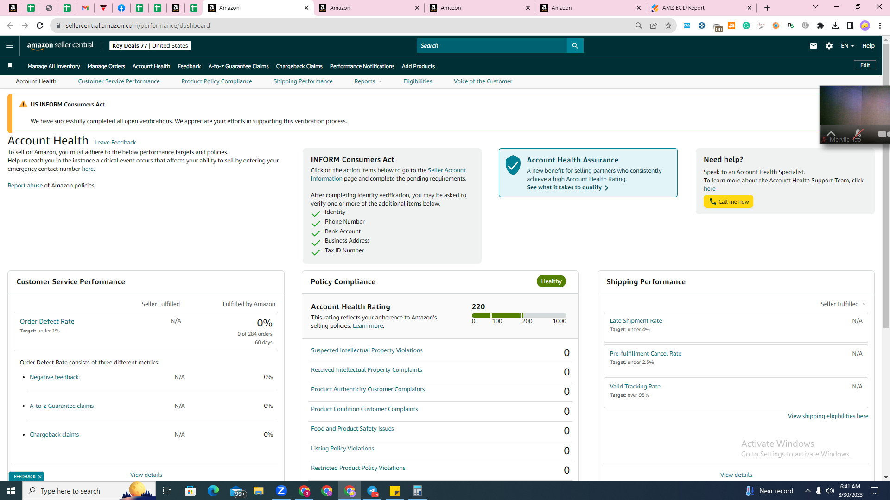Screen dimensions: 890x500
Task: Click View shipping eligibilities here
Action: (x=828, y=416)
